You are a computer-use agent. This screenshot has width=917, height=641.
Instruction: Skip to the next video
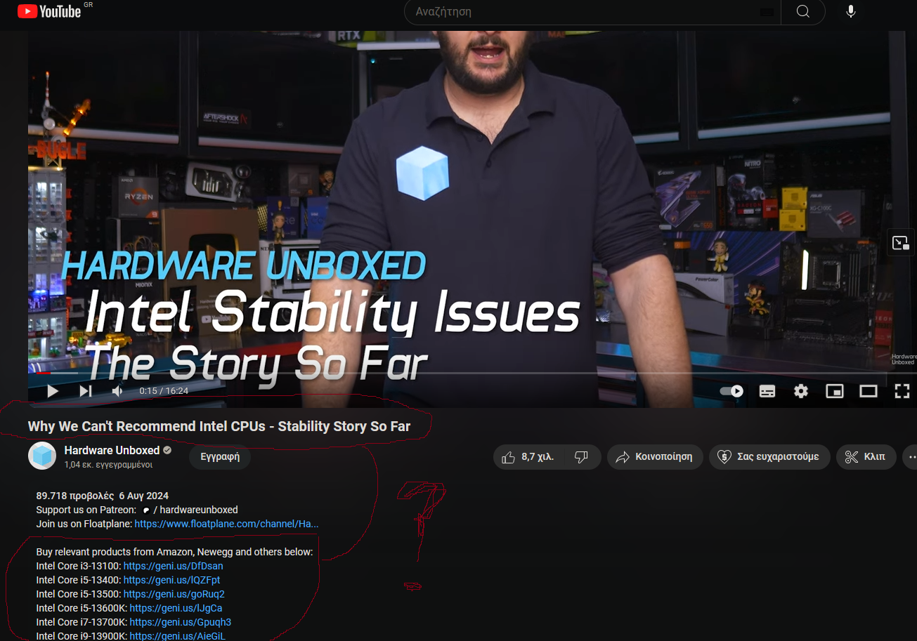point(85,391)
